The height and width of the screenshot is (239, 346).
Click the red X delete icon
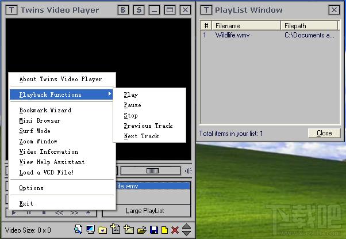175,230
